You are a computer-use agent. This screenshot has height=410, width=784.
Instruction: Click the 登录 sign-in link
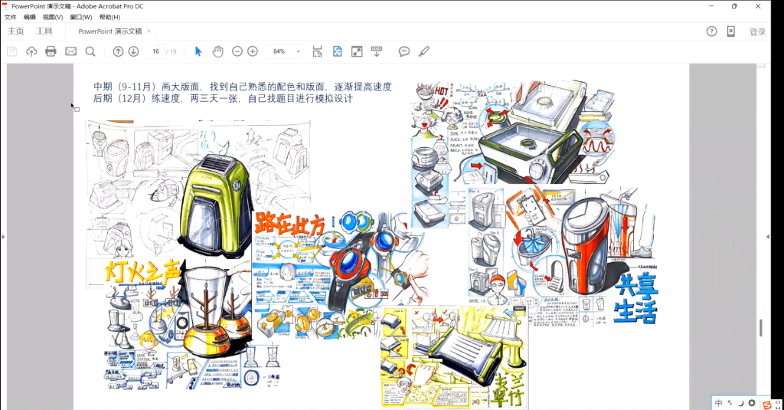pos(757,31)
